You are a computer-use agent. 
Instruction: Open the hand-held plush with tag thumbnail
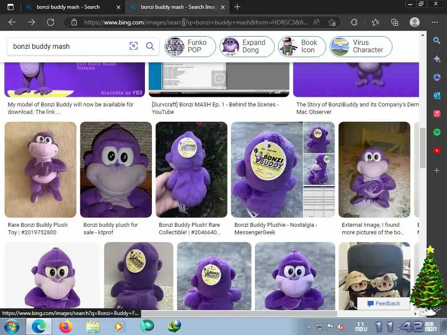coord(192,170)
